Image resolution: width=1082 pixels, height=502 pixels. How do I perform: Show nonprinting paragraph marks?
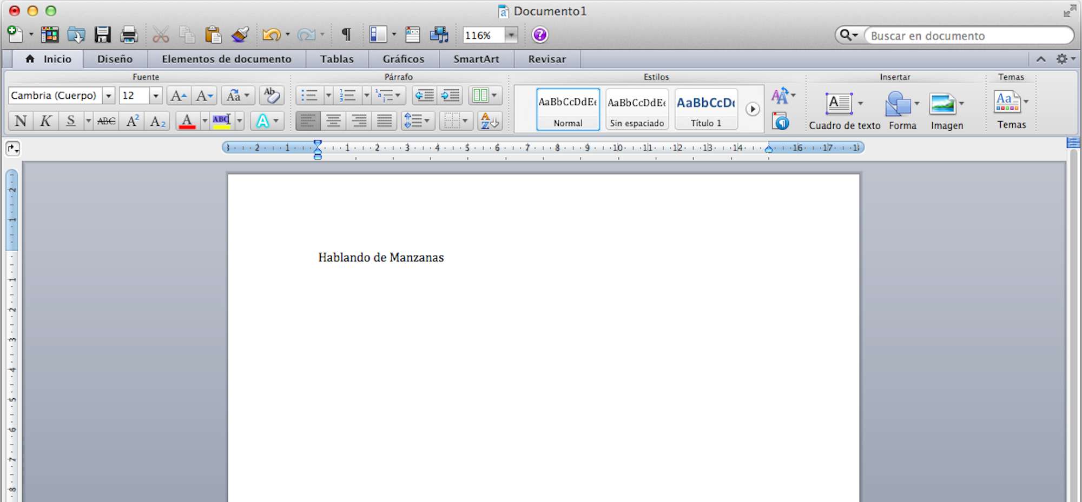[346, 35]
